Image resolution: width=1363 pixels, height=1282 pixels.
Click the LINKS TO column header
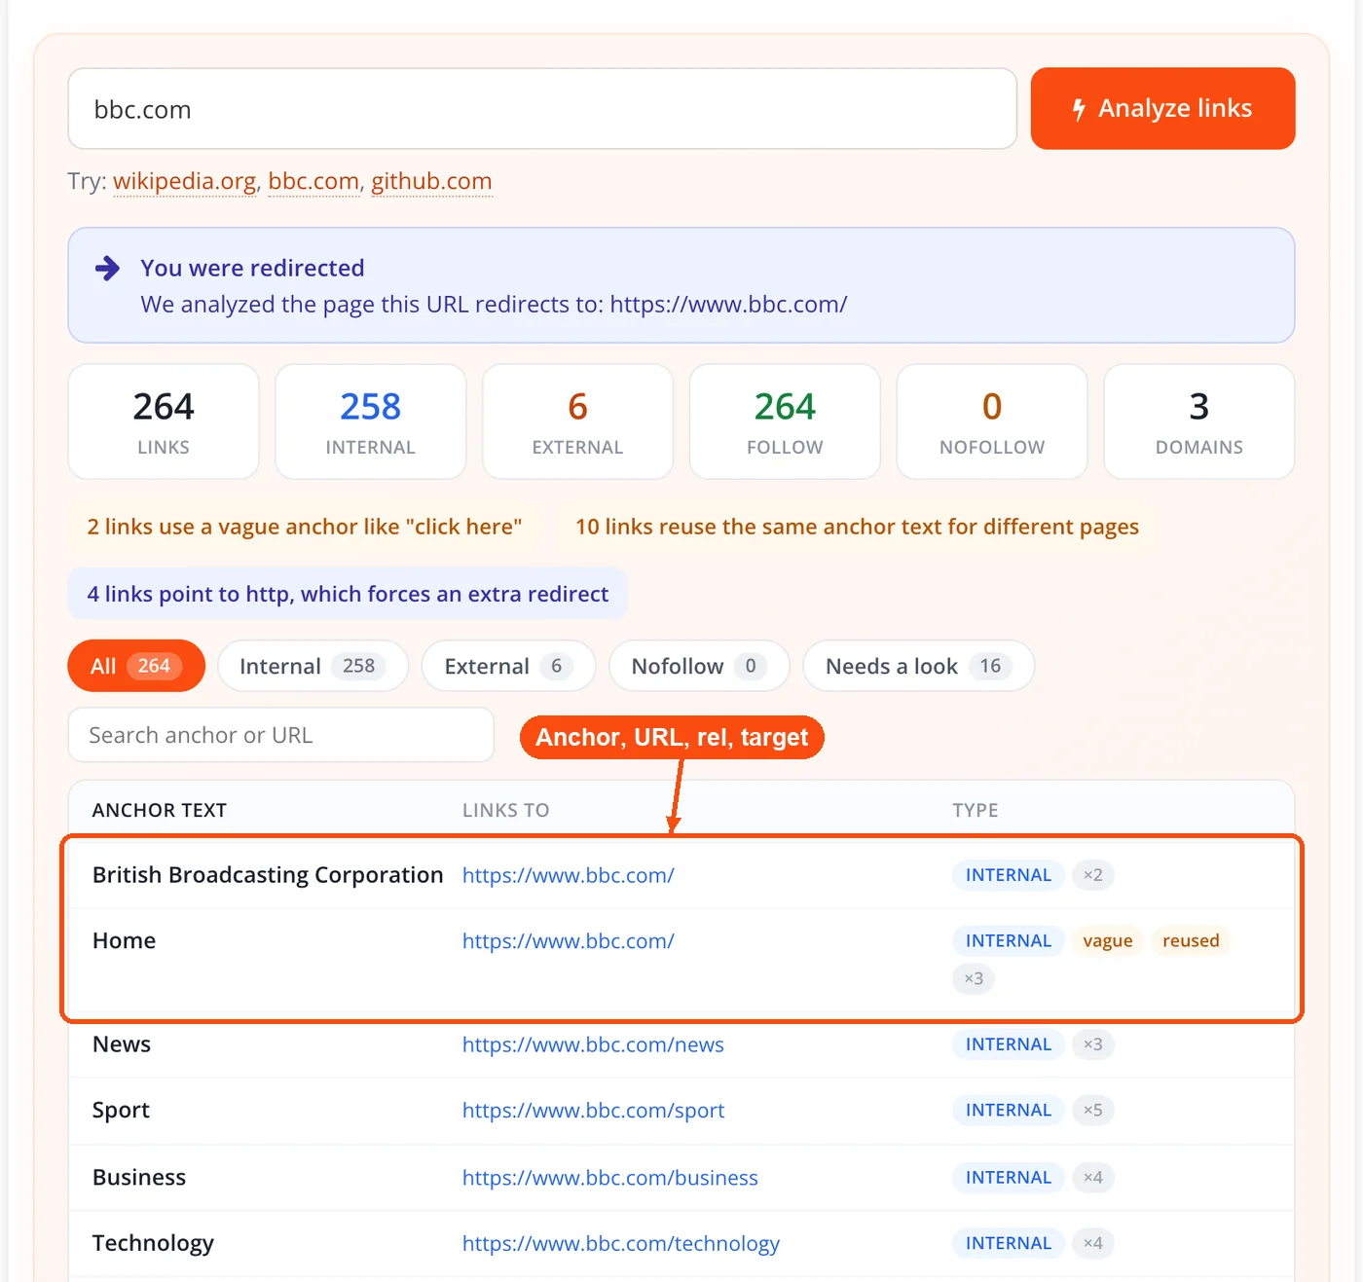coord(505,810)
